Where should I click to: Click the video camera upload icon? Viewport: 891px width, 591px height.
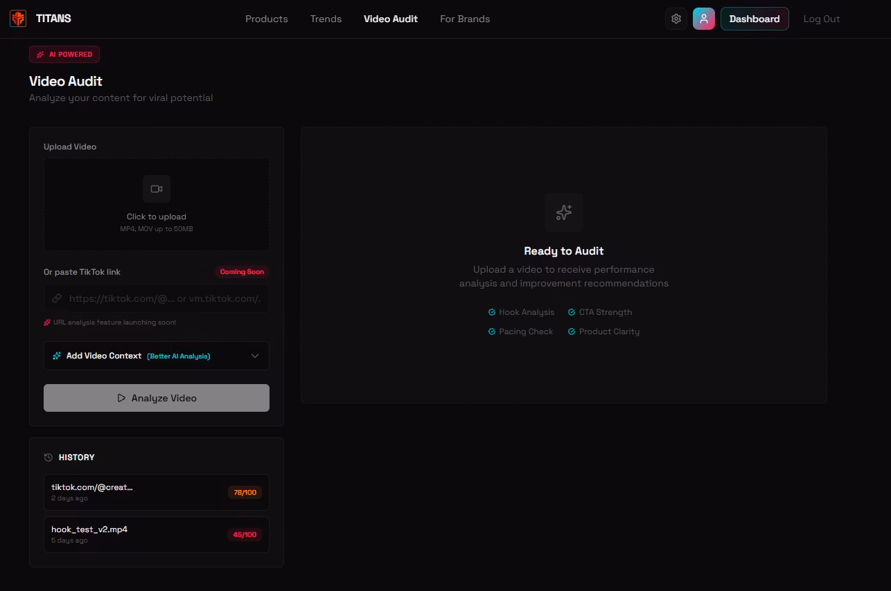[x=157, y=189]
